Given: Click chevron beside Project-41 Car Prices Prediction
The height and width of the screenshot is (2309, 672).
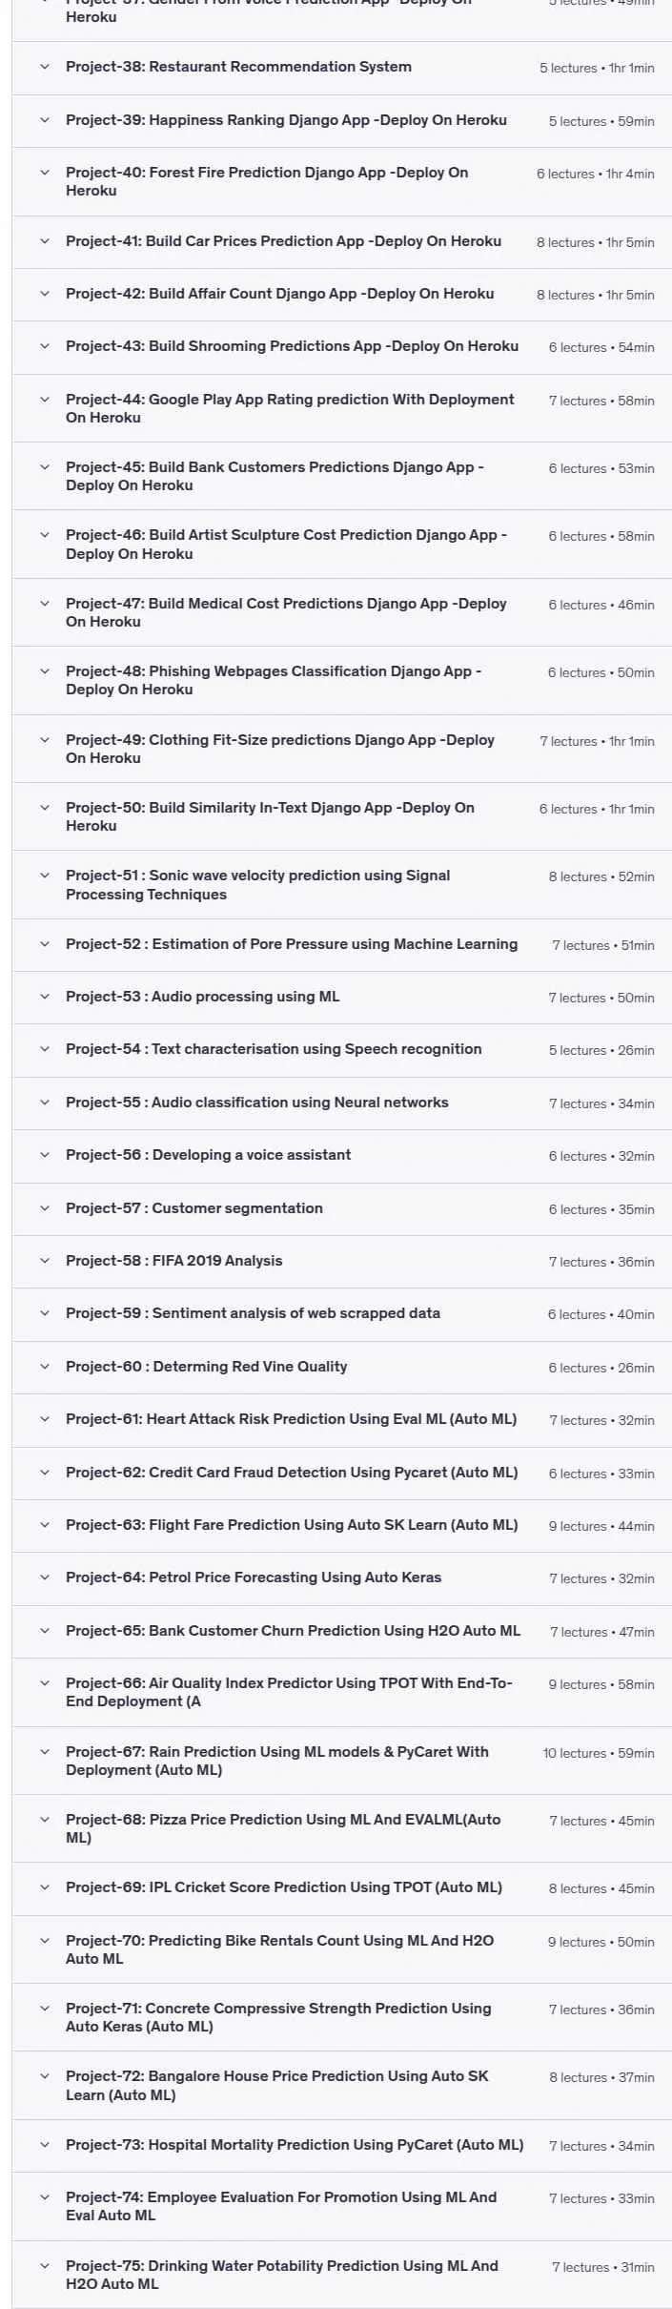Looking at the screenshot, I should coord(44,241).
